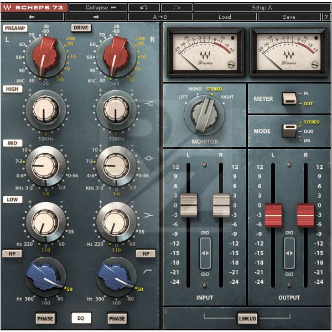Click the Save preset button
332x332 pixels.
[x=289, y=17]
